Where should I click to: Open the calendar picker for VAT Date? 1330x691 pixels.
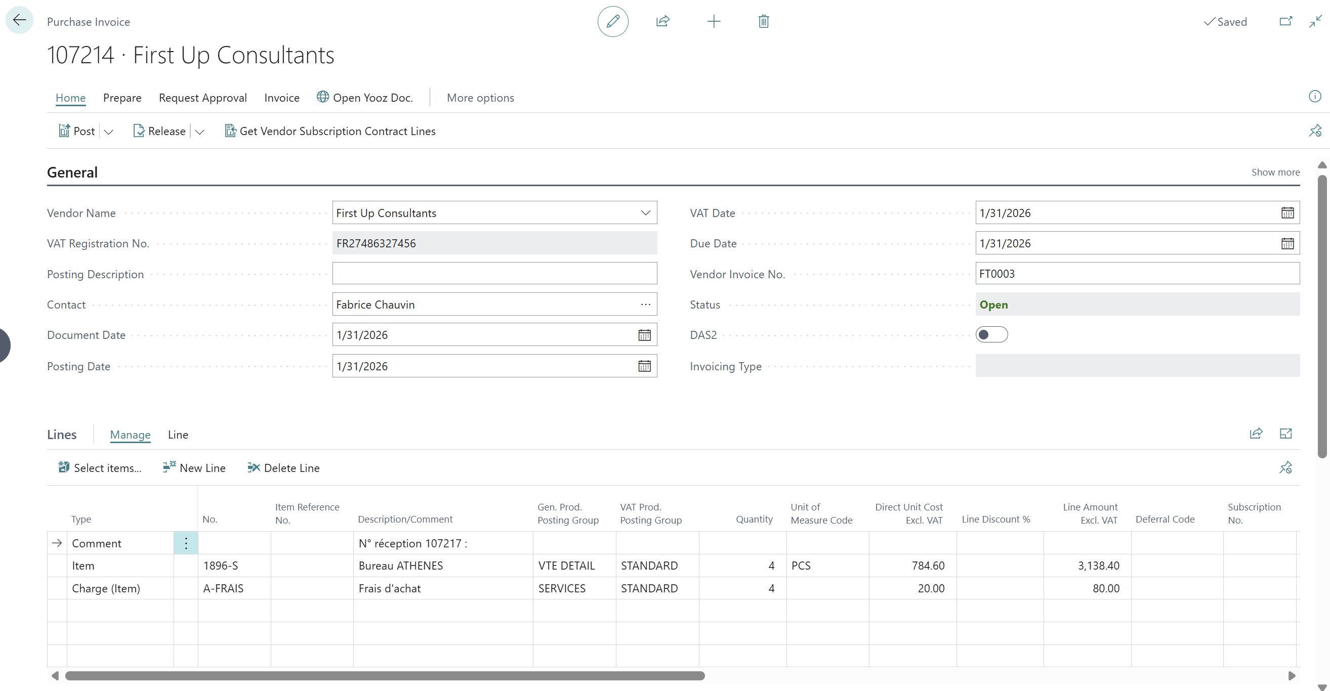click(x=1287, y=212)
